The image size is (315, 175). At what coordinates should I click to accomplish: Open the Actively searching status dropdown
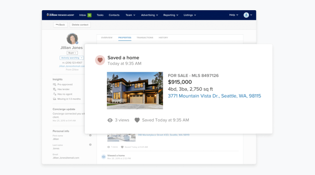coord(72,58)
